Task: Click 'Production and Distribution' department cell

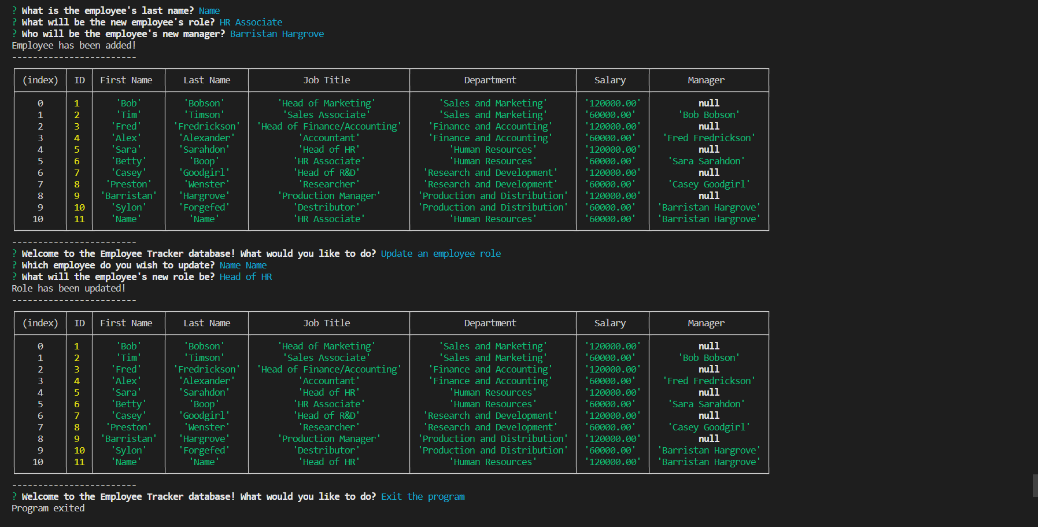Action: (x=492, y=196)
